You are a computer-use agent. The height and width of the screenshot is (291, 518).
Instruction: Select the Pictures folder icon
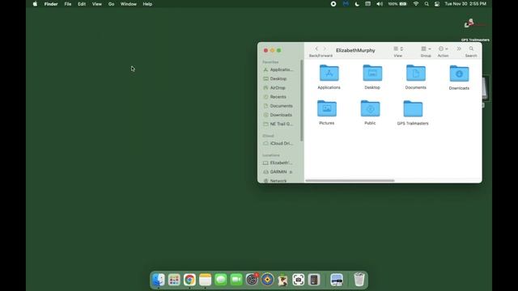coord(327,108)
